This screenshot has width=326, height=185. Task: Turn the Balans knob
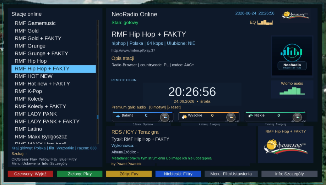click(165, 117)
